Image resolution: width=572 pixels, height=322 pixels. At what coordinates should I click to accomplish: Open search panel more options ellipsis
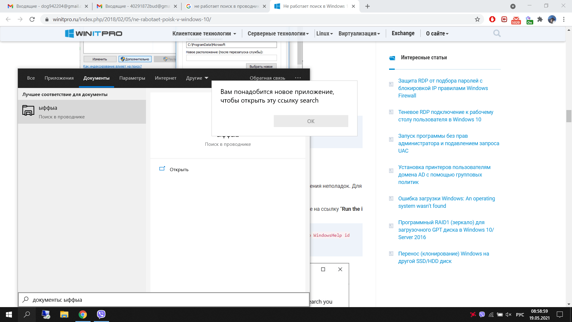[x=298, y=78]
